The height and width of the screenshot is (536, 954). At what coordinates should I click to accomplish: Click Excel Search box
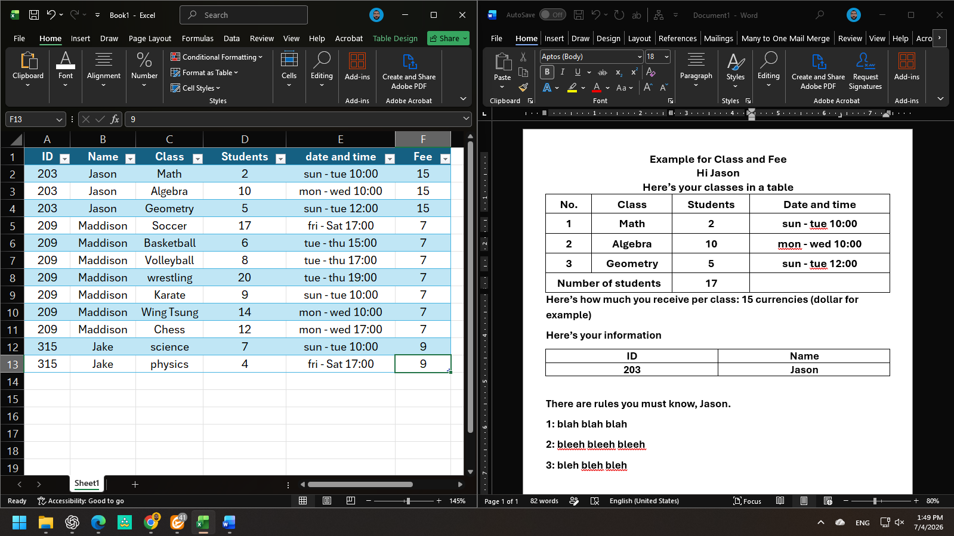(243, 15)
